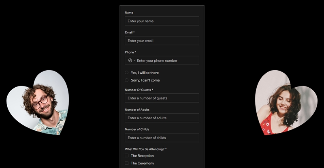The image size is (324, 168).
Task: Click the "Enter a number of childs" field
Action: coord(162,138)
